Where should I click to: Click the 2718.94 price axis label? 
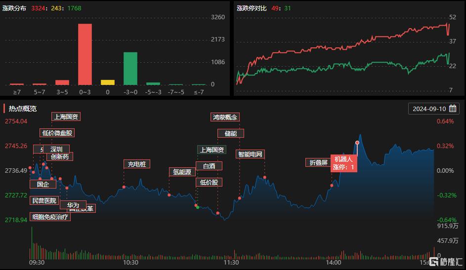pyautogui.click(x=16, y=220)
